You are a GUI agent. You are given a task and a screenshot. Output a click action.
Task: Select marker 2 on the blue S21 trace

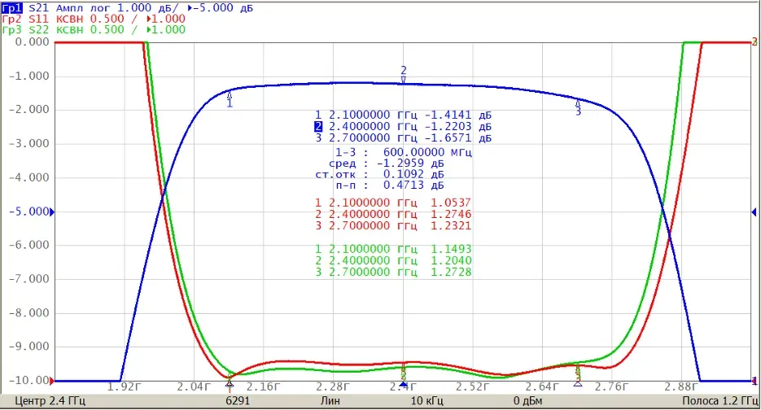point(404,75)
